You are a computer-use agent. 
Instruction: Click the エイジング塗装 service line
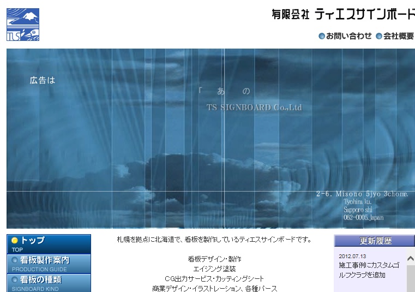click(215, 269)
